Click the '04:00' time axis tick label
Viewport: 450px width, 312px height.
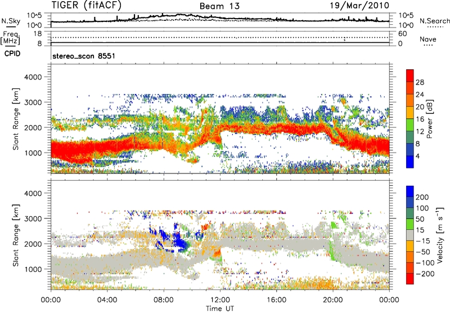[x=107, y=300]
